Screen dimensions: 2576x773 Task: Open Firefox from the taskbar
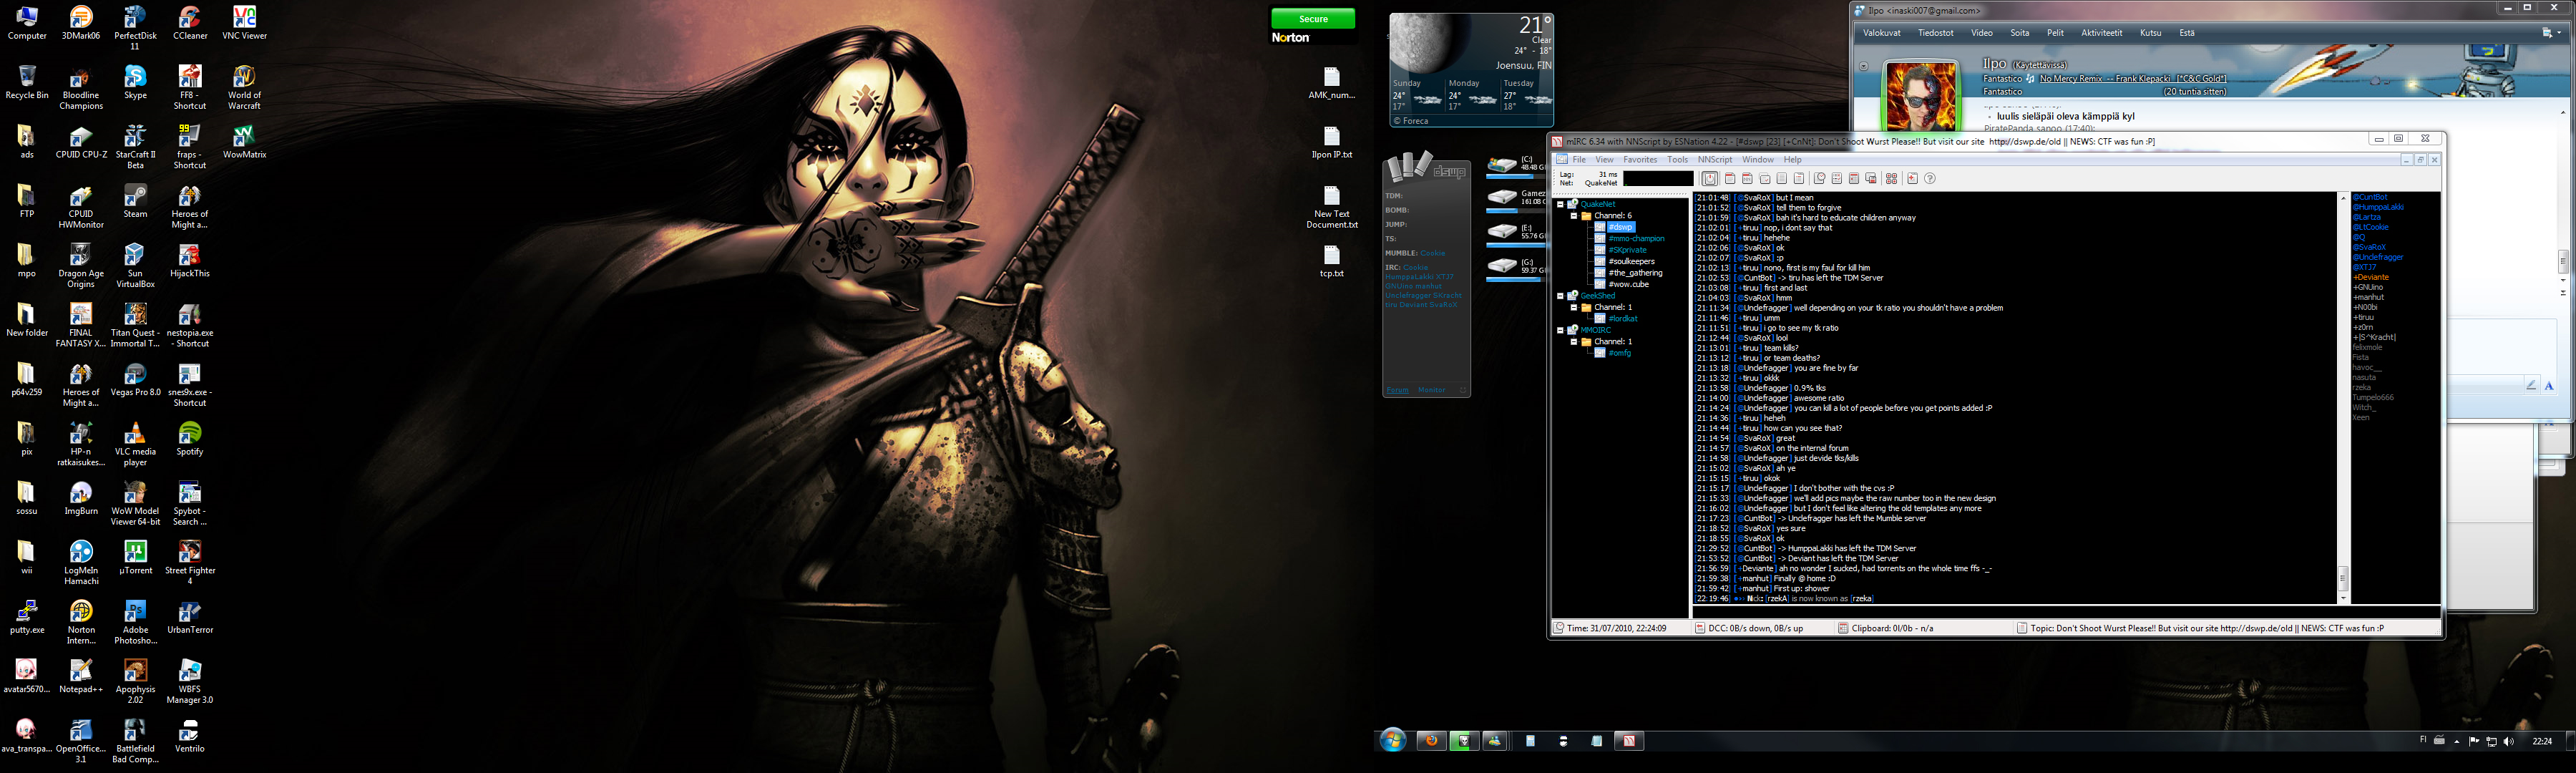coord(1432,741)
